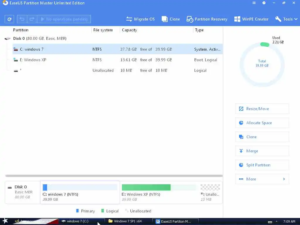The height and width of the screenshot is (225, 300).
Task: Click the File system column header
Action: (103, 30)
